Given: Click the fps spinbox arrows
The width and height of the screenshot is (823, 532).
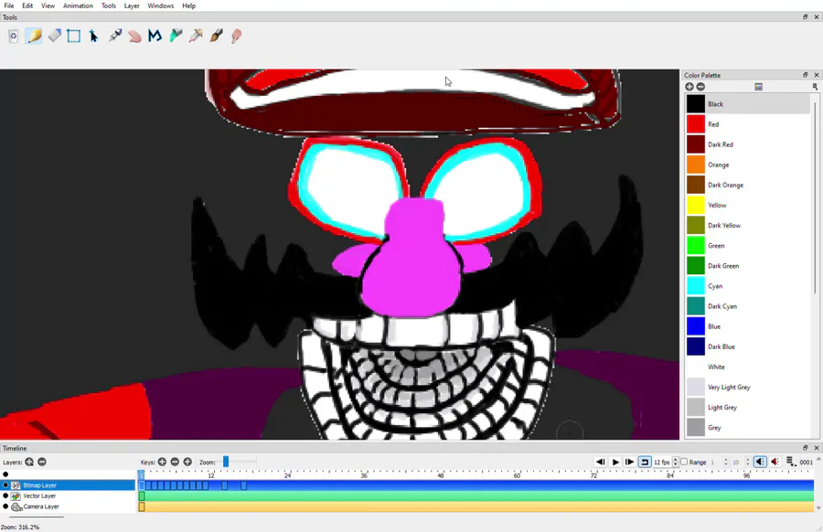Looking at the screenshot, I should coord(676,463).
